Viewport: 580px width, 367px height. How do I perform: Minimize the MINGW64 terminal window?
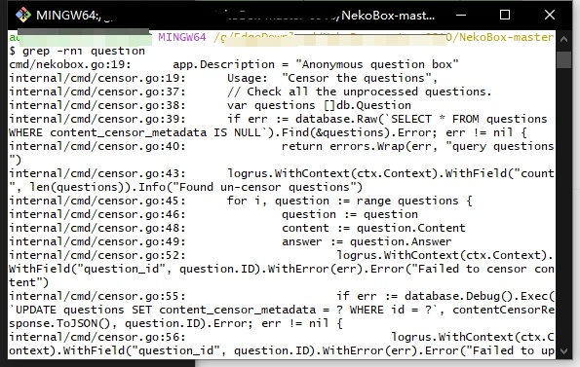(461, 16)
